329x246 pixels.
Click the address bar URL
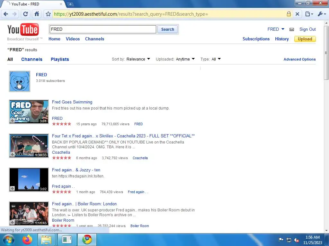(x=131, y=14)
